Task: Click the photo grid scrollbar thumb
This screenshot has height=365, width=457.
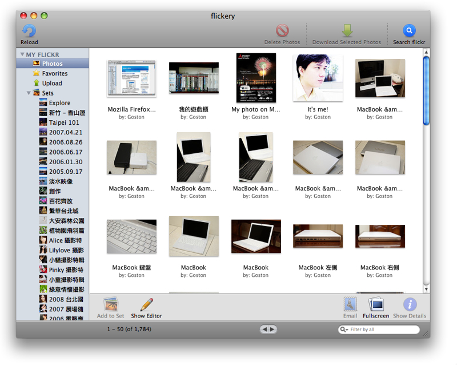Action: [x=426, y=91]
